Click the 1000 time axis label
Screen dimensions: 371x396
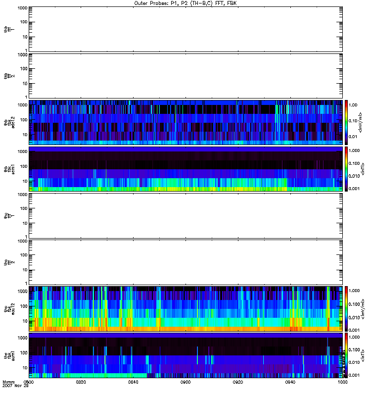(x=342, y=382)
